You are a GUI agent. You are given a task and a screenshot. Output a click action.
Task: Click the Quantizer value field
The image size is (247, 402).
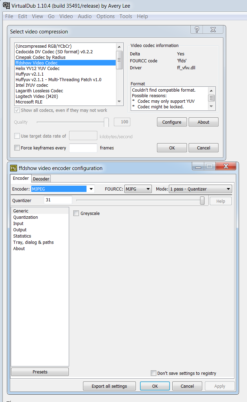coord(58,200)
